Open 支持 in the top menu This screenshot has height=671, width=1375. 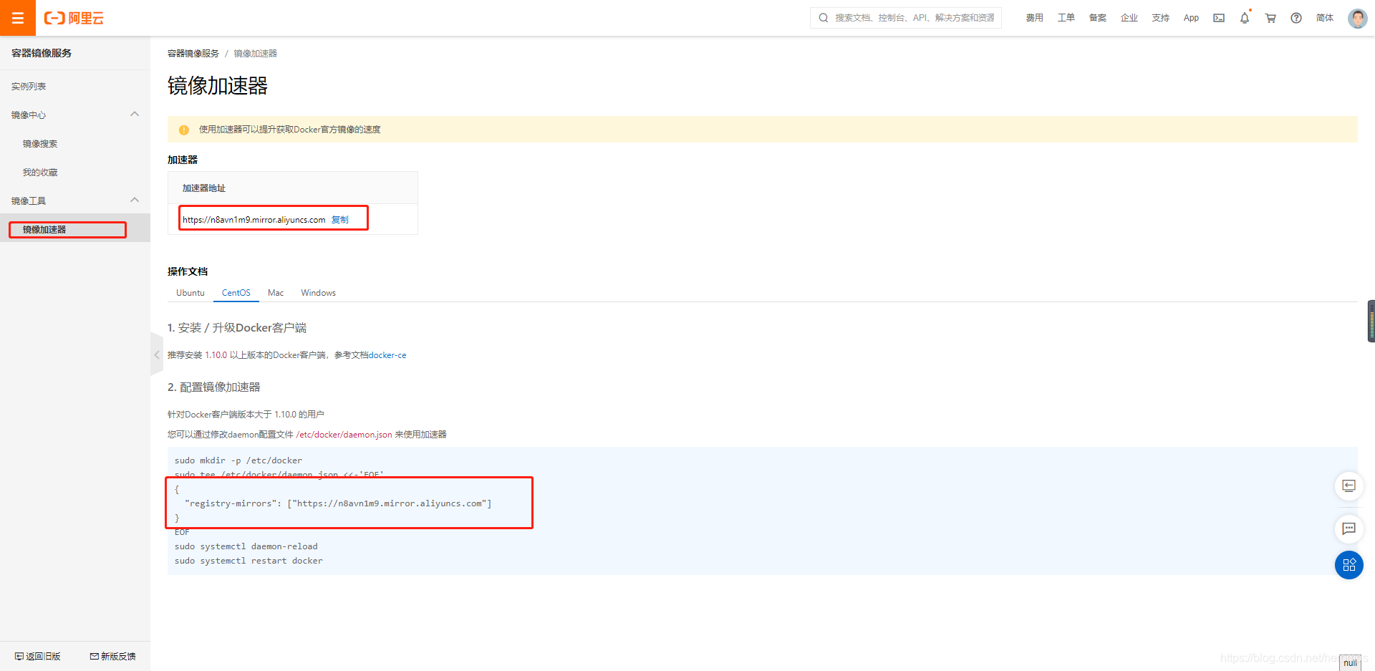1160,18
